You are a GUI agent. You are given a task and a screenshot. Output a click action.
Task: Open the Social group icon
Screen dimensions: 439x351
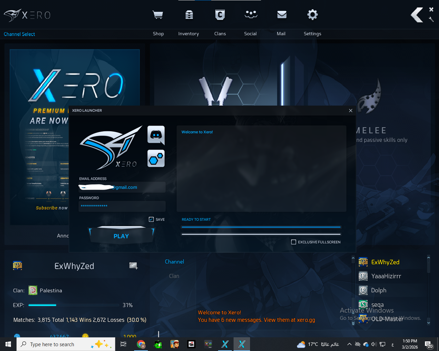click(x=251, y=15)
